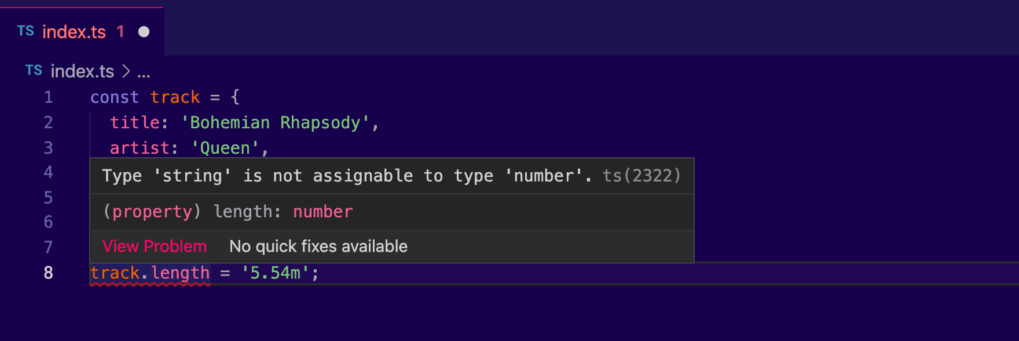This screenshot has width=1019, height=341.
Task: Click line number 5 in the gutter
Action: pyautogui.click(x=49, y=198)
